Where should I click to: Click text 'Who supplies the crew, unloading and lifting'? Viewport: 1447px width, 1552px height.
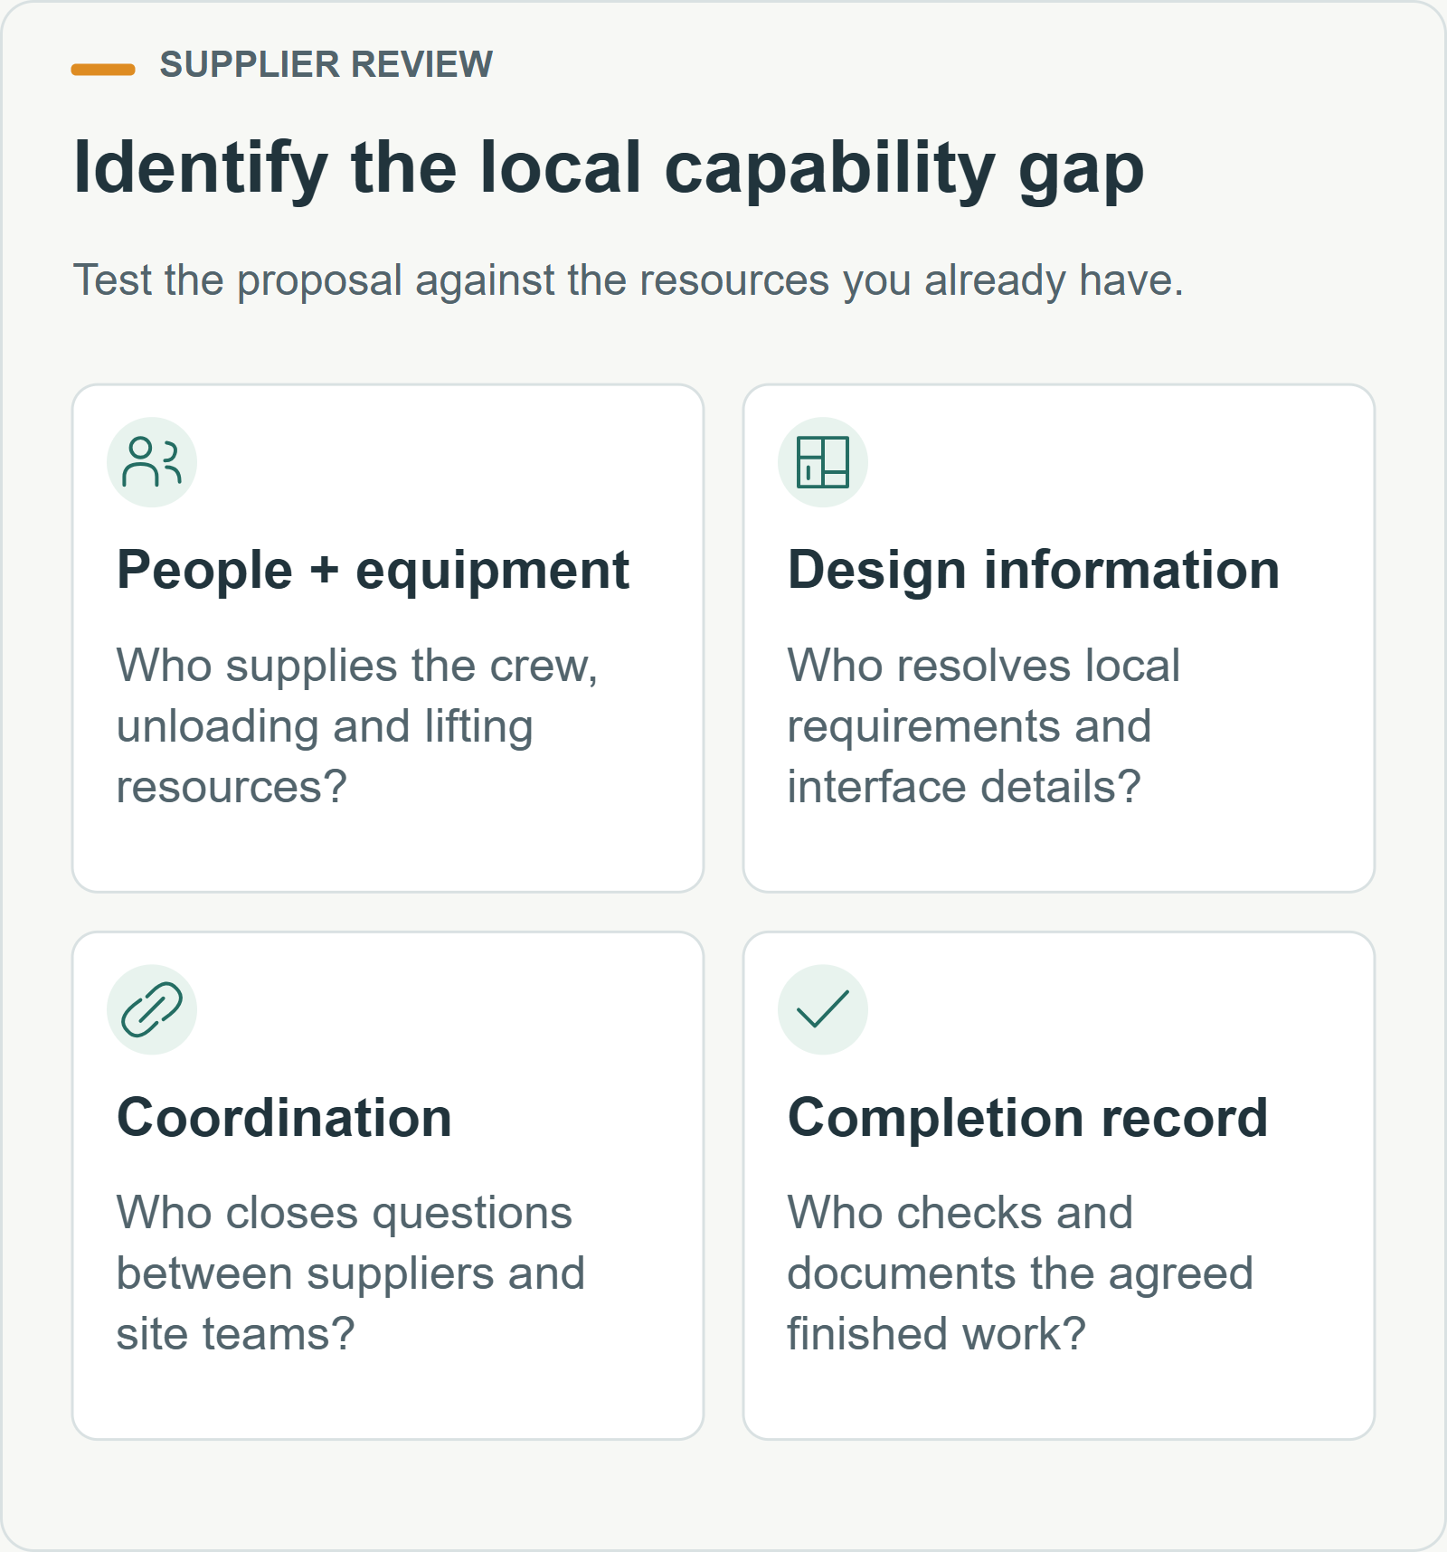tap(357, 696)
